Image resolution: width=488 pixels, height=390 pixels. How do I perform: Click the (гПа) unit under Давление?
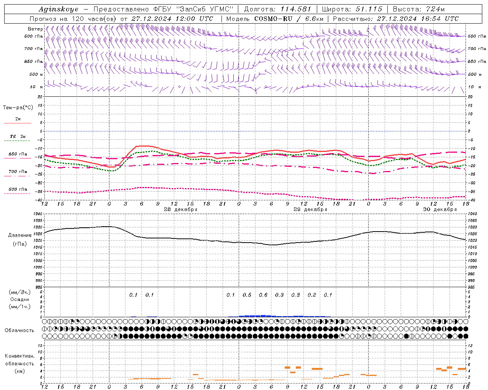coord(20,244)
